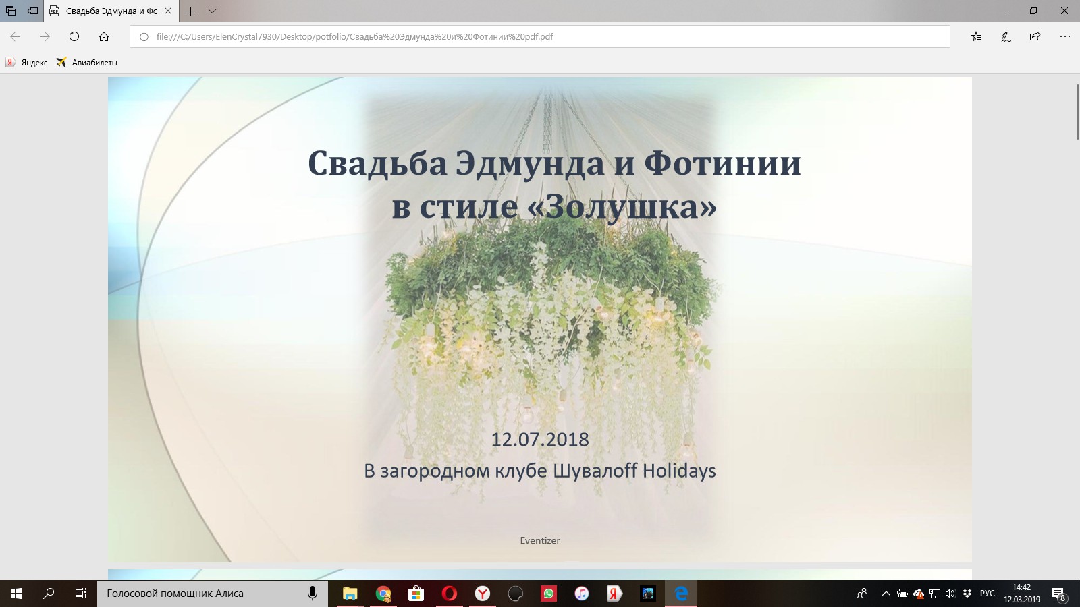Show site information for the file URL
Screen dimensions: 1080x607
click(x=144, y=37)
